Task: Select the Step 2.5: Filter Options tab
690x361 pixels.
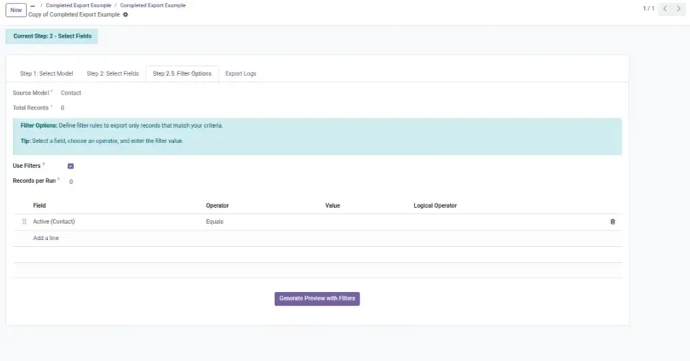Action: [182, 73]
